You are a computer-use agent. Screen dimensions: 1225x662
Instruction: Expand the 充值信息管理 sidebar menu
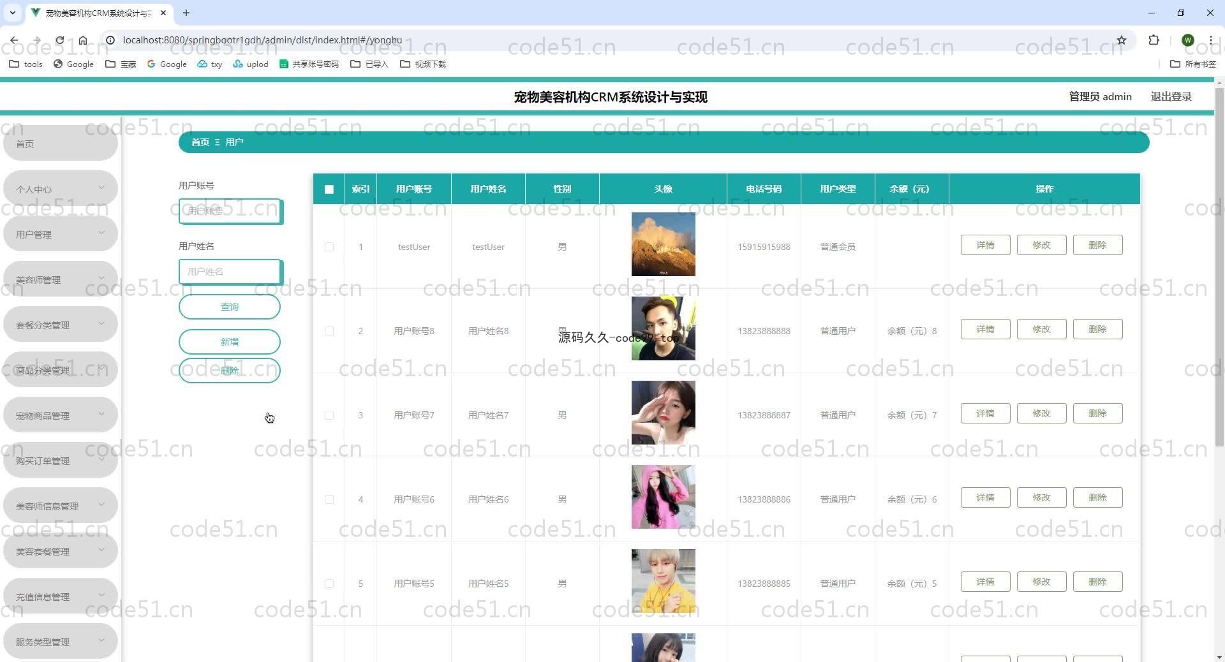point(61,596)
